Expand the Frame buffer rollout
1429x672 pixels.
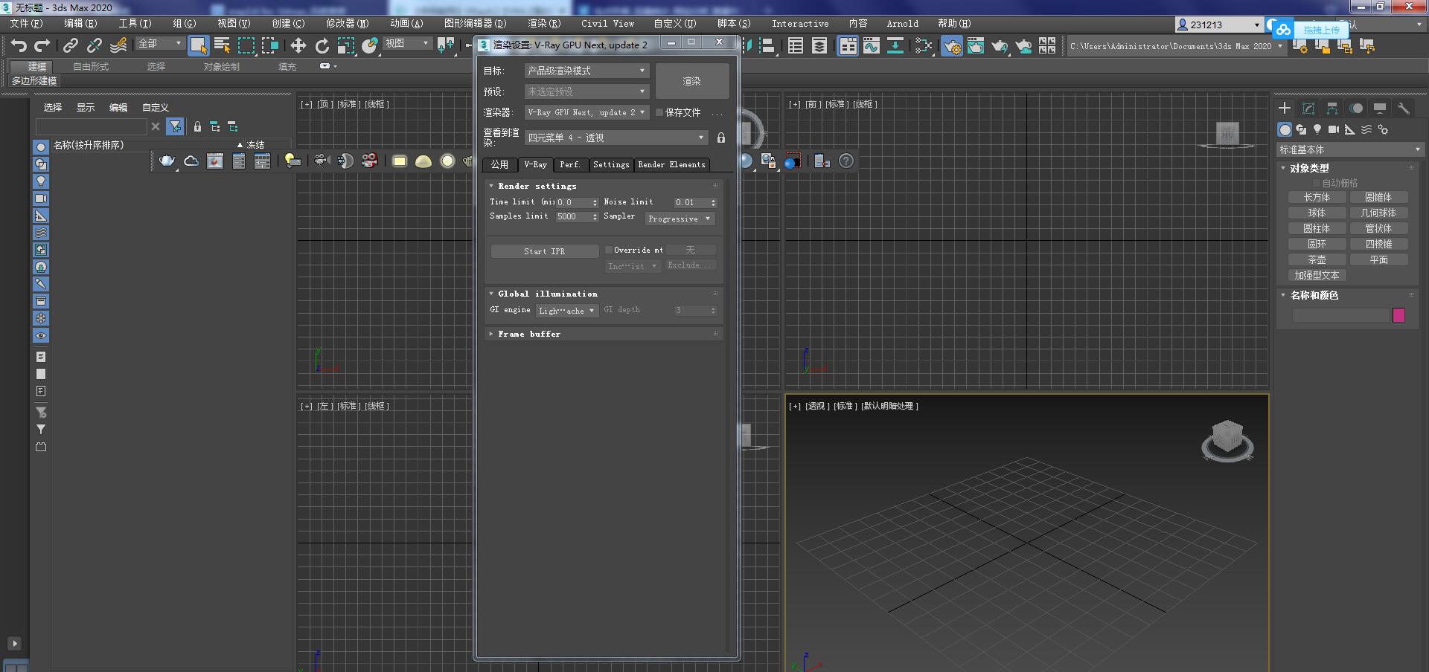[x=529, y=335]
